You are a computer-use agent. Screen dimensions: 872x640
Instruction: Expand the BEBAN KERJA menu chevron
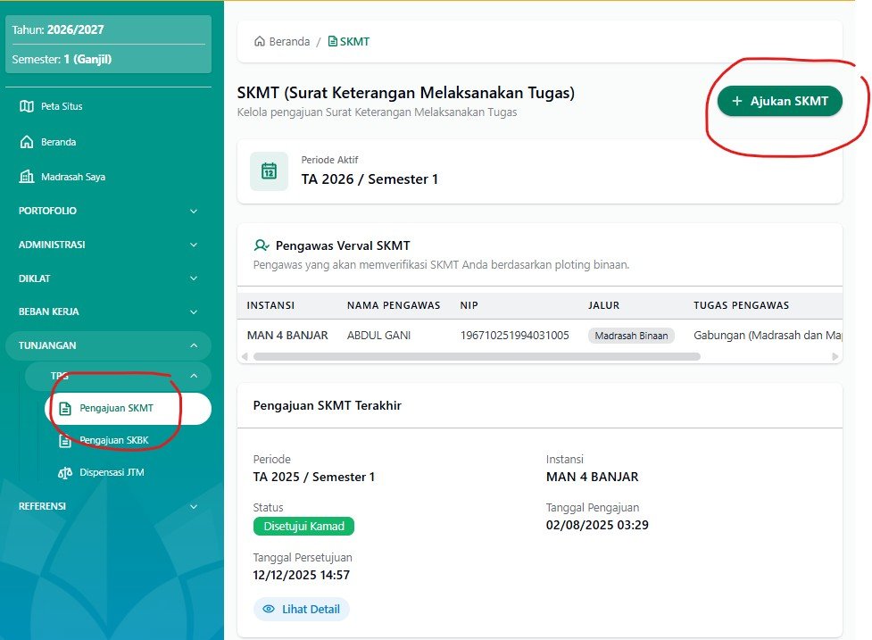point(194,312)
